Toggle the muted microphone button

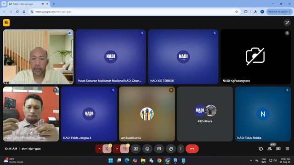coord(107,149)
